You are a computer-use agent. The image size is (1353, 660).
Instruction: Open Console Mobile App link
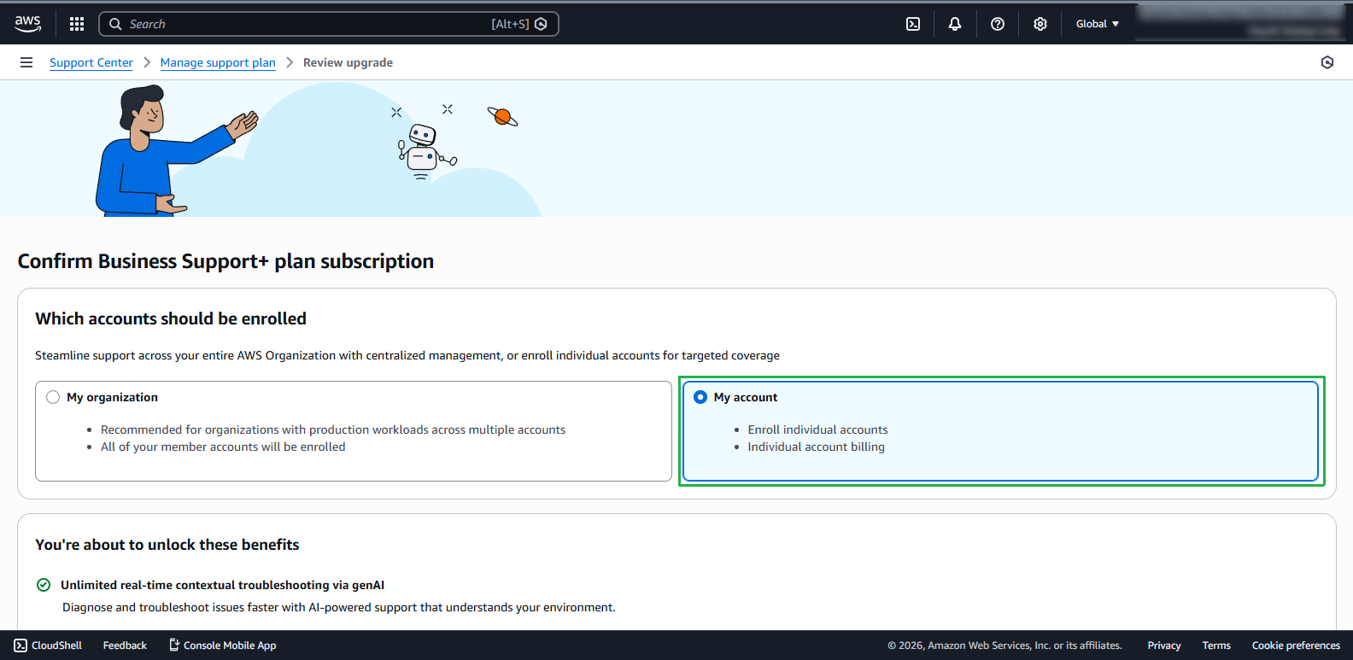(x=222, y=645)
